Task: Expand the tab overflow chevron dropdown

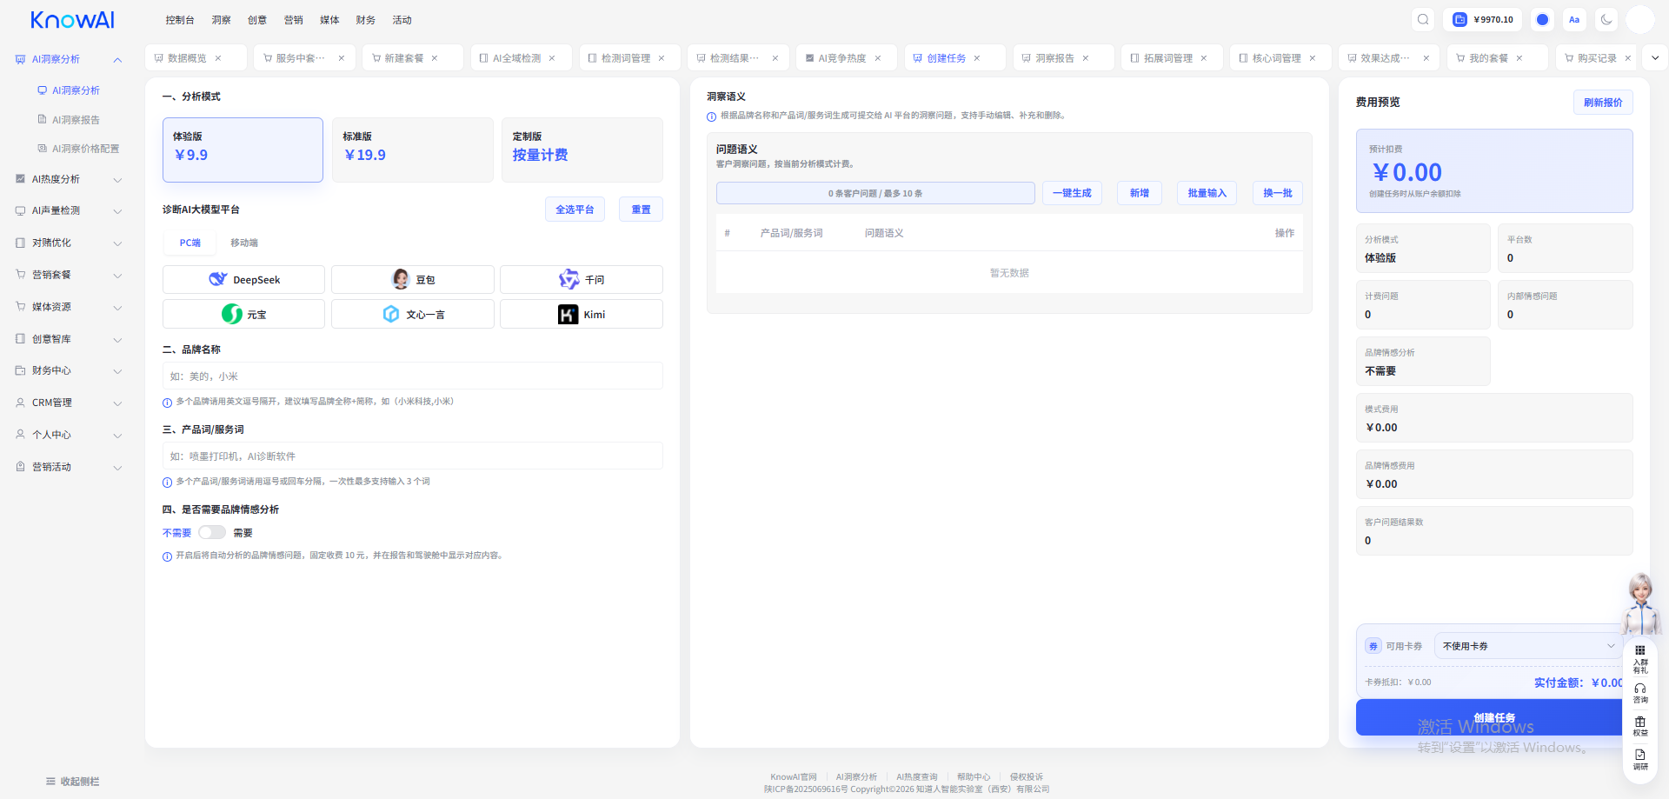Action: [1655, 58]
